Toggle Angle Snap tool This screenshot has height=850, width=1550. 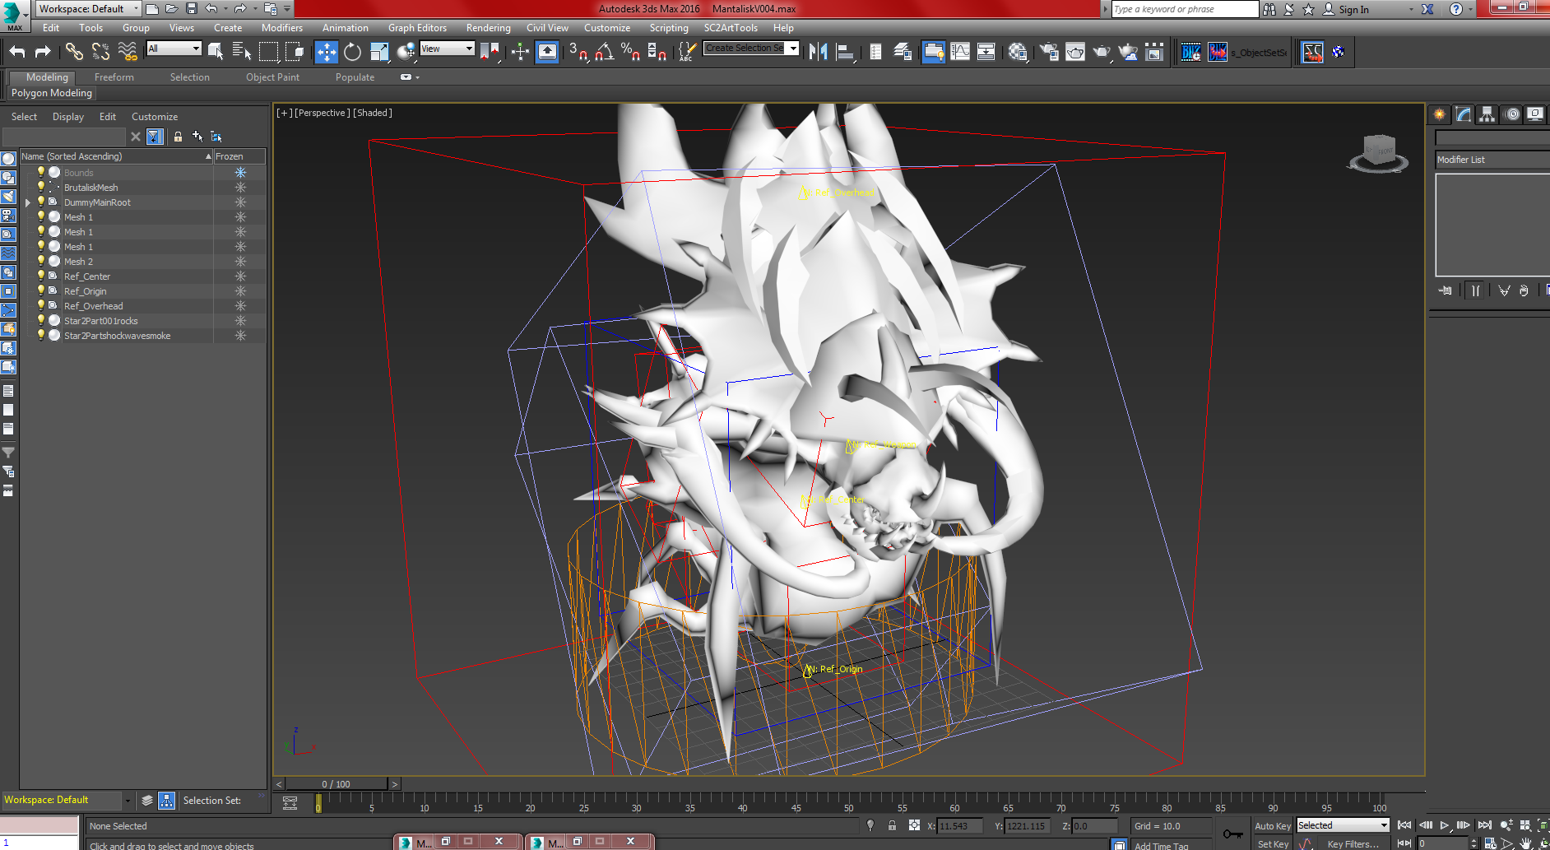pos(605,52)
